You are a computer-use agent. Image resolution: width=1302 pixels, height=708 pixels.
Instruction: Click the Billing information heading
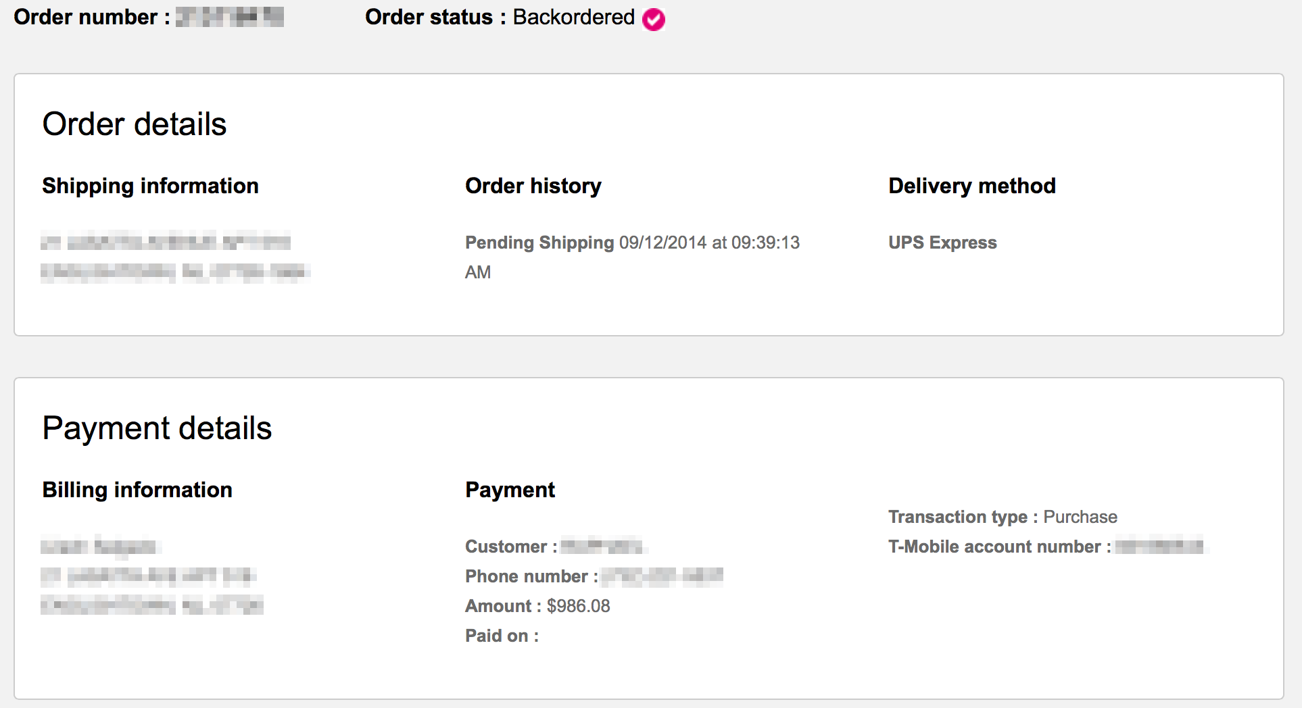(x=137, y=490)
